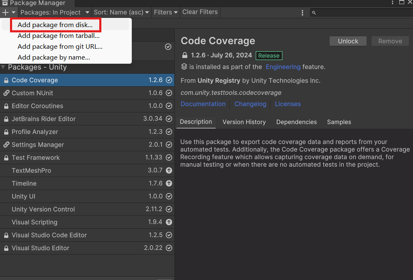Click the Remove button
The width and height of the screenshot is (413, 280).
(x=390, y=41)
